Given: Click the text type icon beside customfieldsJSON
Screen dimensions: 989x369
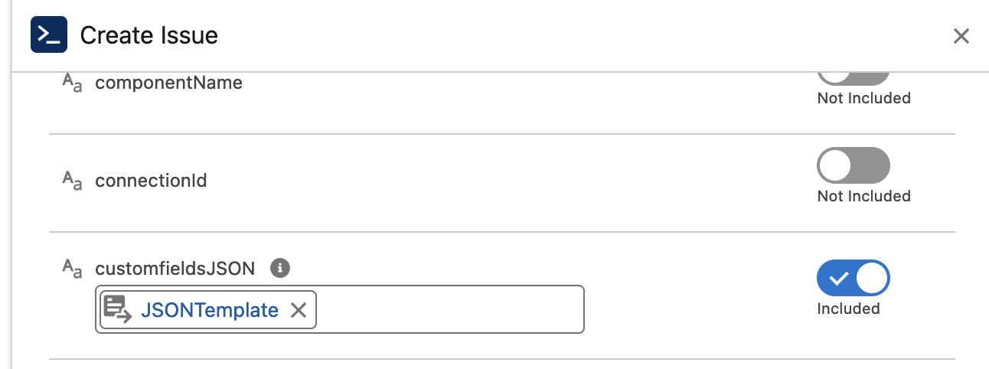Looking at the screenshot, I should pyautogui.click(x=72, y=269).
